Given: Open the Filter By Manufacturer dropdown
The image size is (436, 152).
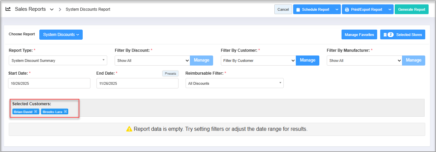Looking at the screenshot, I should click(364, 61).
